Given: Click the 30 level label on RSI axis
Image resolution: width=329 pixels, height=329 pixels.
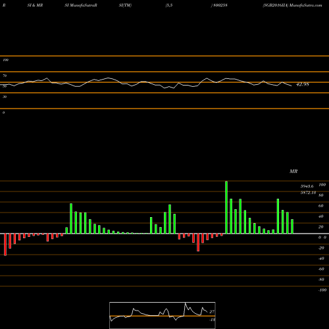Looking at the screenshot, I should (x=5, y=97).
